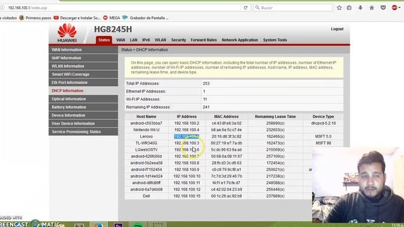This screenshot has height=227, width=404.
Task: Select the Status tab
Action: (104, 40)
